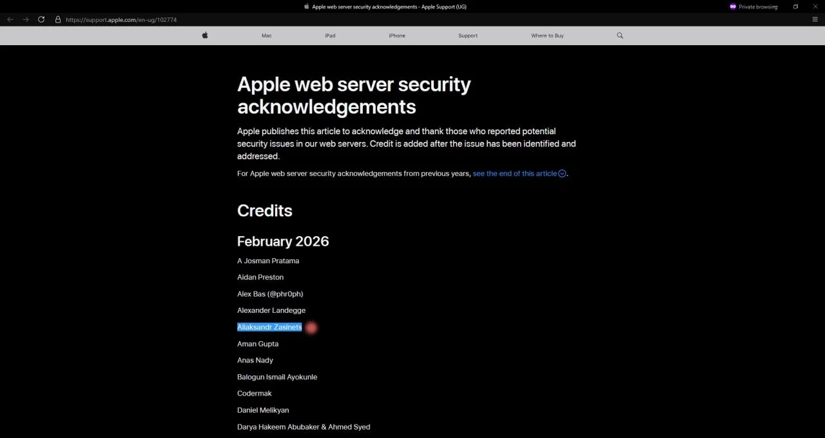Image resolution: width=825 pixels, height=438 pixels.
Task: Open the iPad menu item
Action: coord(330,35)
